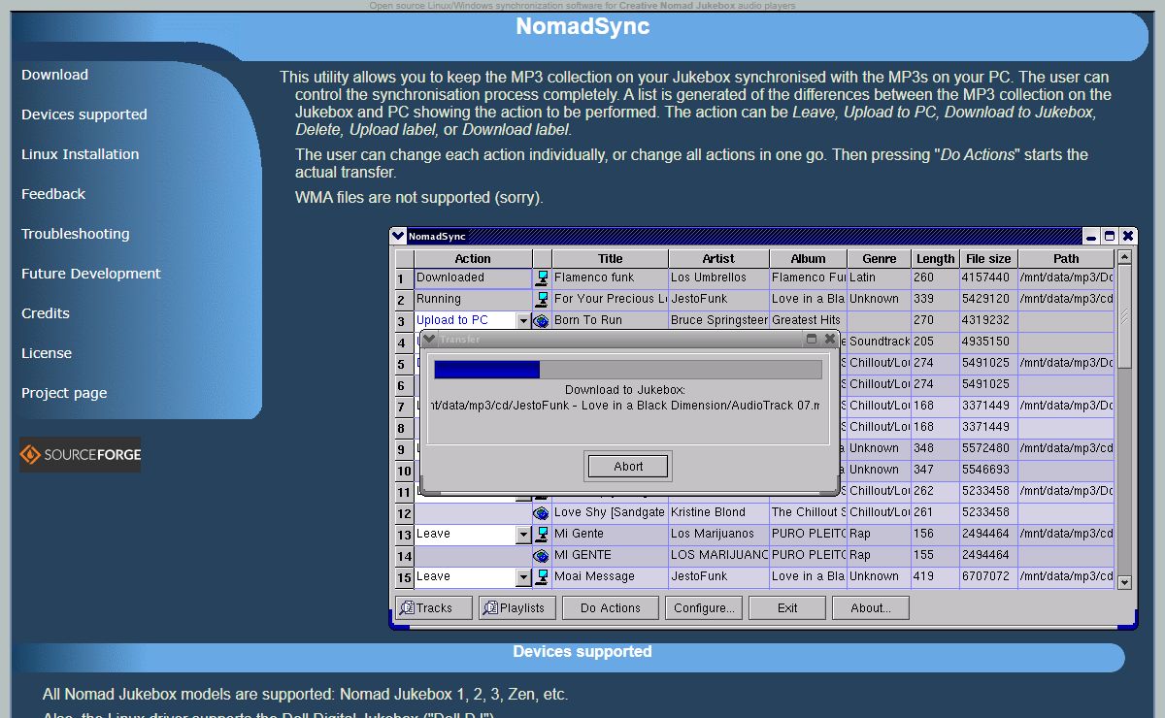Image resolution: width=1165 pixels, height=718 pixels.
Task: Click the Flamenco funk title cell
Action: (x=611, y=277)
